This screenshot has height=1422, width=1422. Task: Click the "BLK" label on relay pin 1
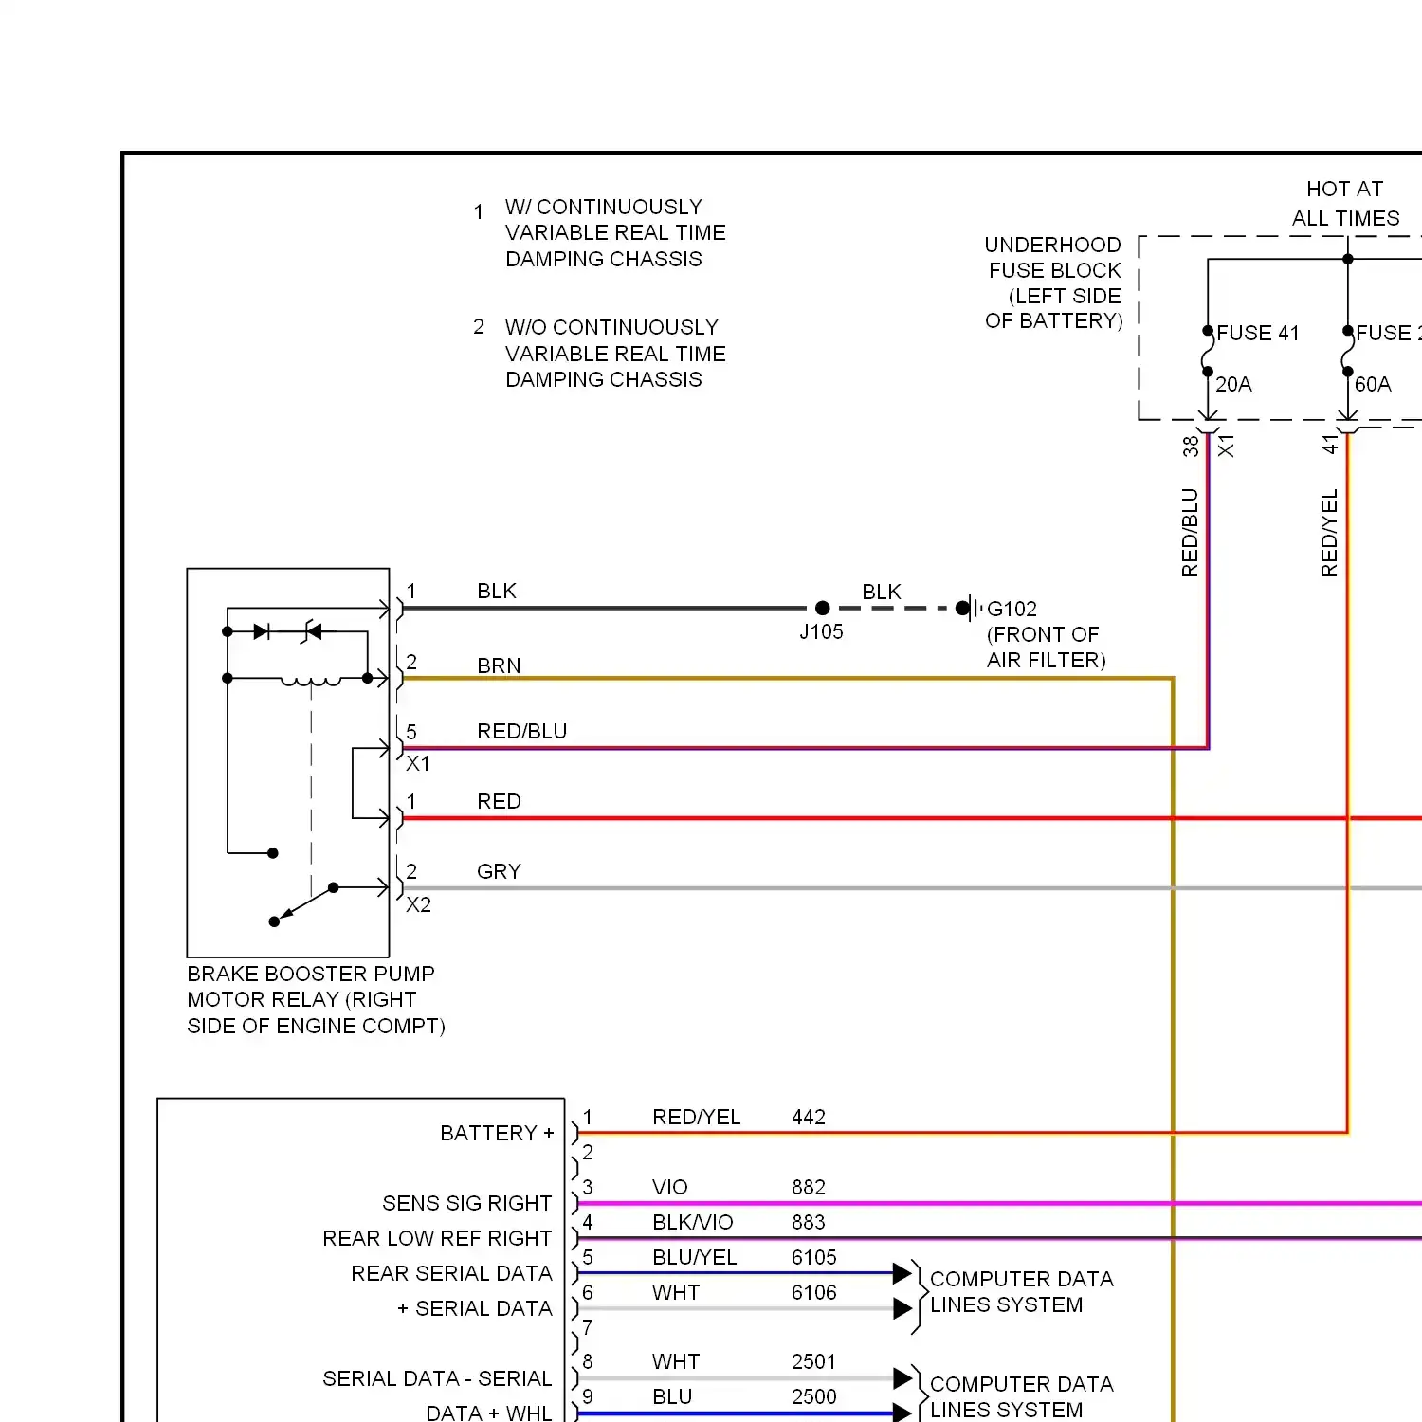tap(497, 591)
